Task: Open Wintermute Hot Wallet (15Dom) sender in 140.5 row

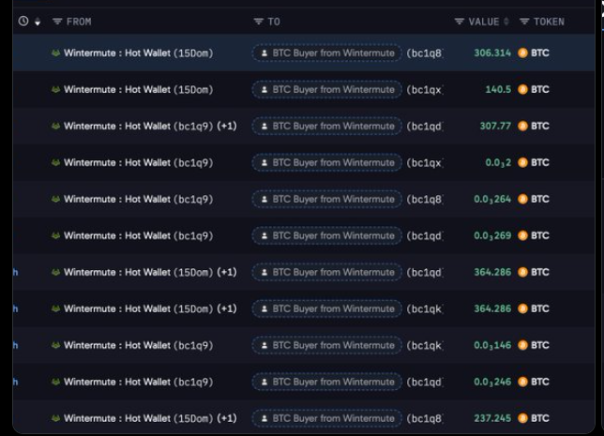Action: pos(138,90)
